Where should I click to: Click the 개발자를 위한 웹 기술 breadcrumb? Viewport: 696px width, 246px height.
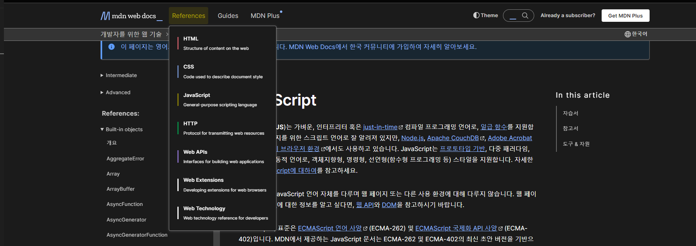point(131,34)
